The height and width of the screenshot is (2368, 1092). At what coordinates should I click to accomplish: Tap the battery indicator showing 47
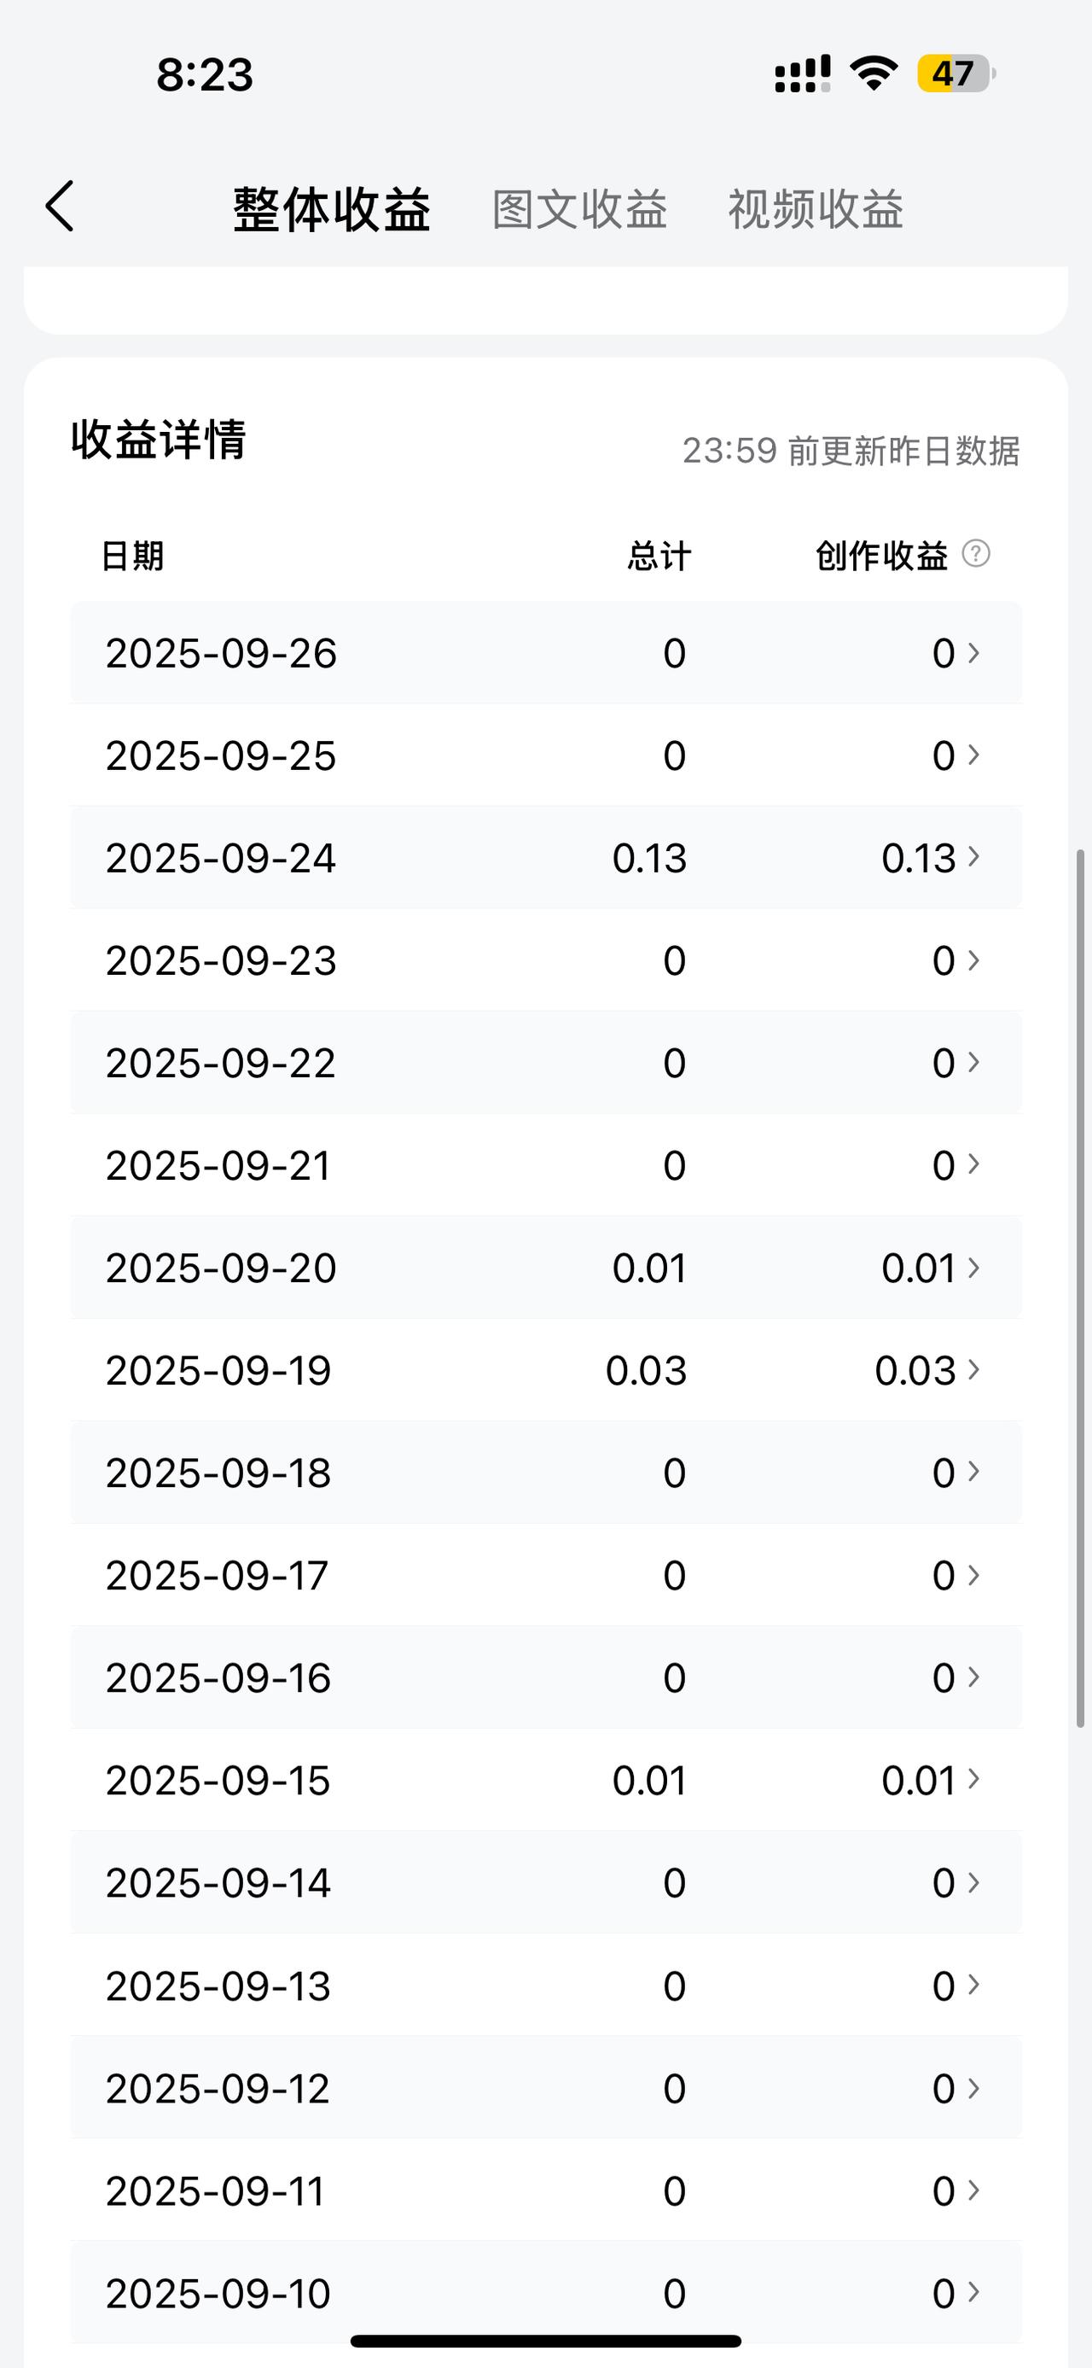(956, 73)
